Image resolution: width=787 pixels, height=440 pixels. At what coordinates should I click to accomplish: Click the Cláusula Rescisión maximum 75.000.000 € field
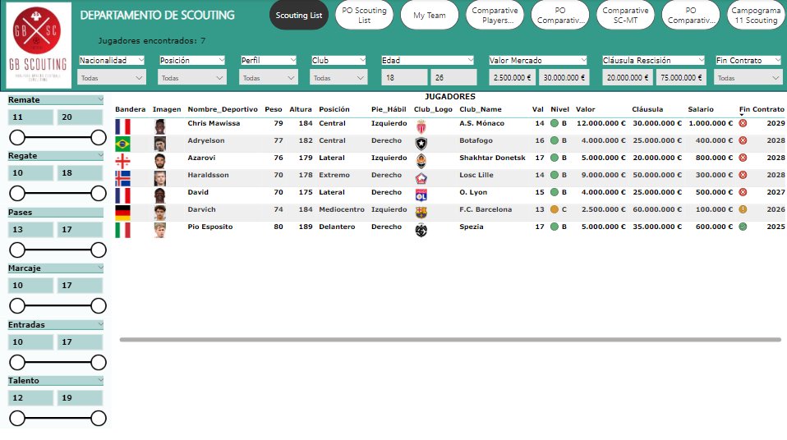(681, 78)
